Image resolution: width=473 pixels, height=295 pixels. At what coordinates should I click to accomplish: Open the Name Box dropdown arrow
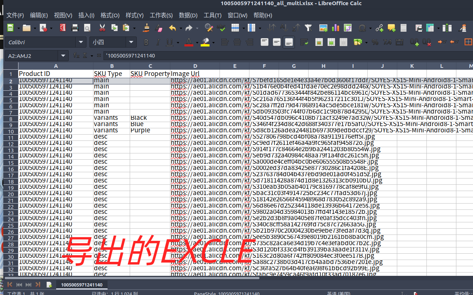pos(63,56)
